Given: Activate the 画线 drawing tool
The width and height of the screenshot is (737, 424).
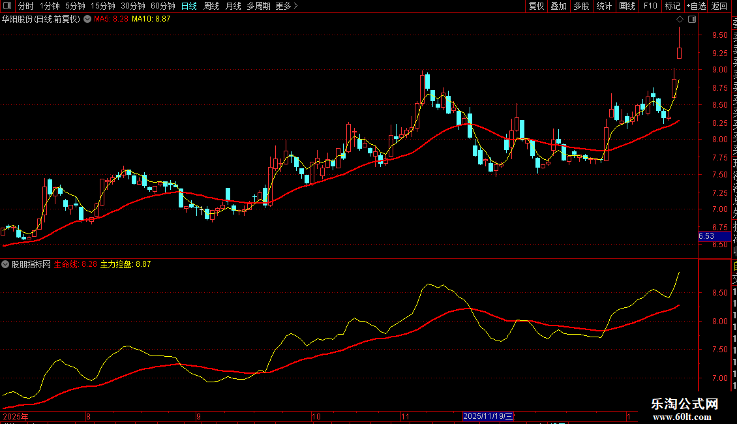Looking at the screenshot, I should 627,6.
